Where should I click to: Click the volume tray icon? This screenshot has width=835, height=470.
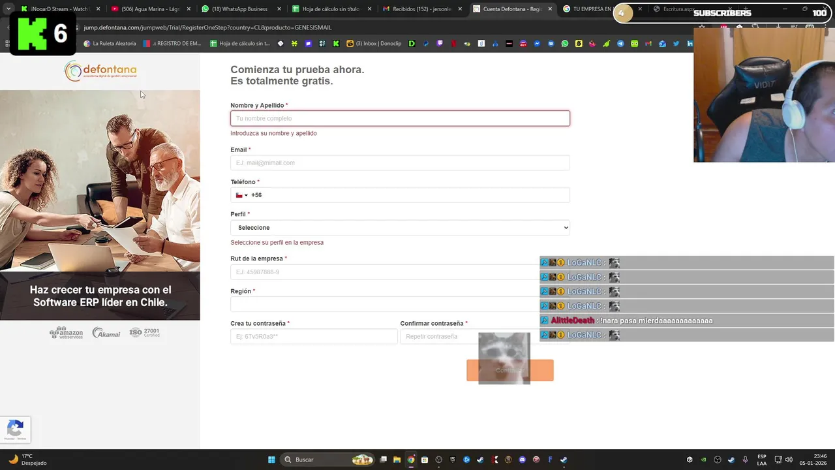click(789, 460)
